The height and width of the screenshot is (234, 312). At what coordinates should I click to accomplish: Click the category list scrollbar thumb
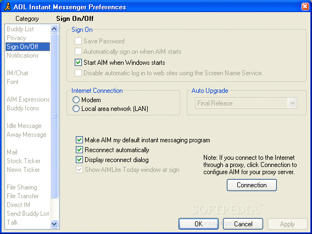click(54, 116)
